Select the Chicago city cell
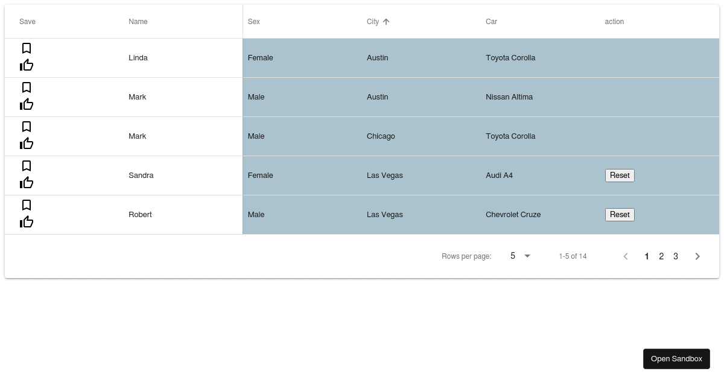724x380 pixels. 381,136
